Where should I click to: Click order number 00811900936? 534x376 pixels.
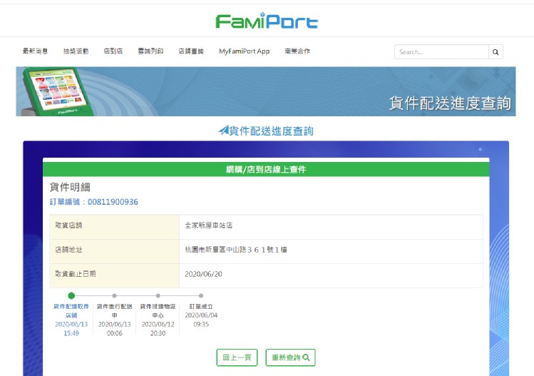[x=113, y=202]
